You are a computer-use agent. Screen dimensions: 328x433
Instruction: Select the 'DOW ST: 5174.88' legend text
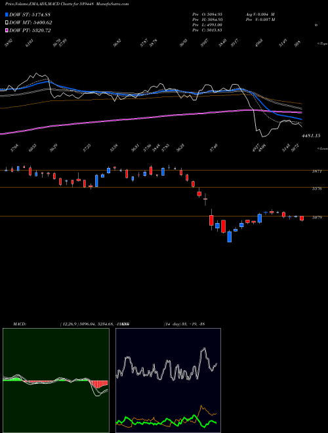pos(30,14)
